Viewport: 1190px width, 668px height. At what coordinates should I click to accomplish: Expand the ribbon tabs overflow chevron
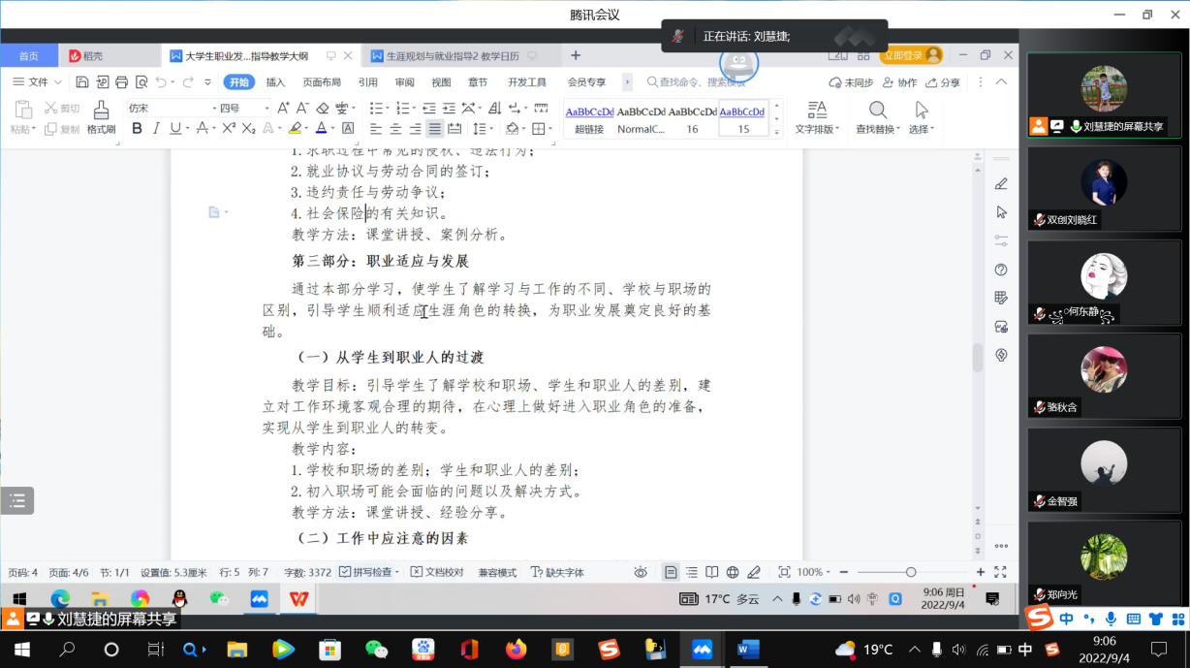coord(627,82)
